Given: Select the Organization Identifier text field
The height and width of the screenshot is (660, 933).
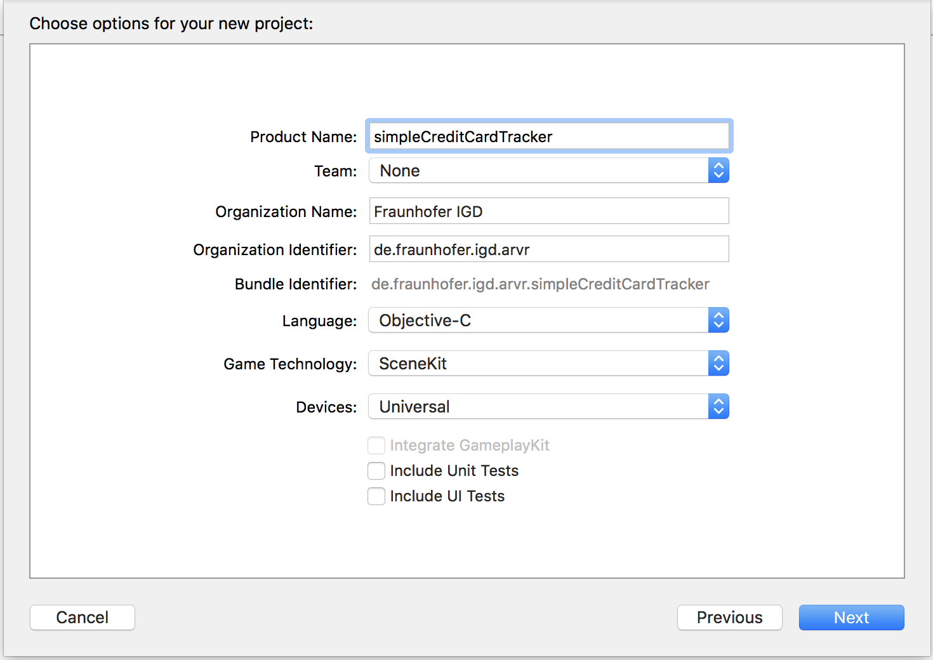Looking at the screenshot, I should click(x=549, y=249).
